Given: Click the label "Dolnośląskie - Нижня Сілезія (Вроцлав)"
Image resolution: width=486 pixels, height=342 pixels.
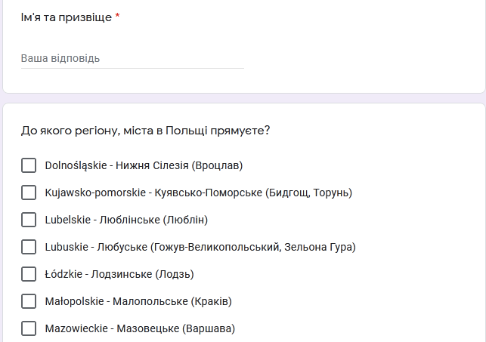Looking at the screenshot, I should click(144, 165).
